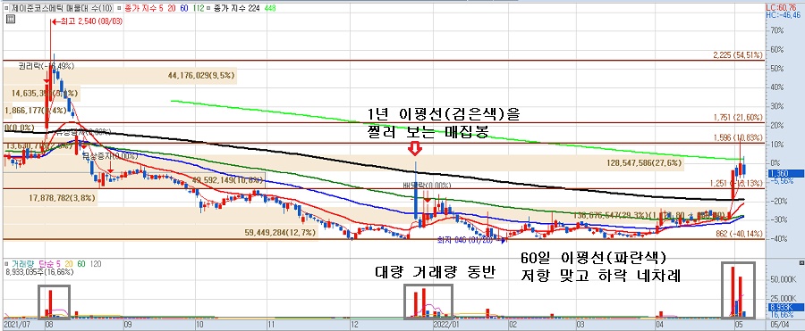This screenshot has height=331, width=805.
Task: Click the 배당락(0,00%) event label
Action: 427,185
